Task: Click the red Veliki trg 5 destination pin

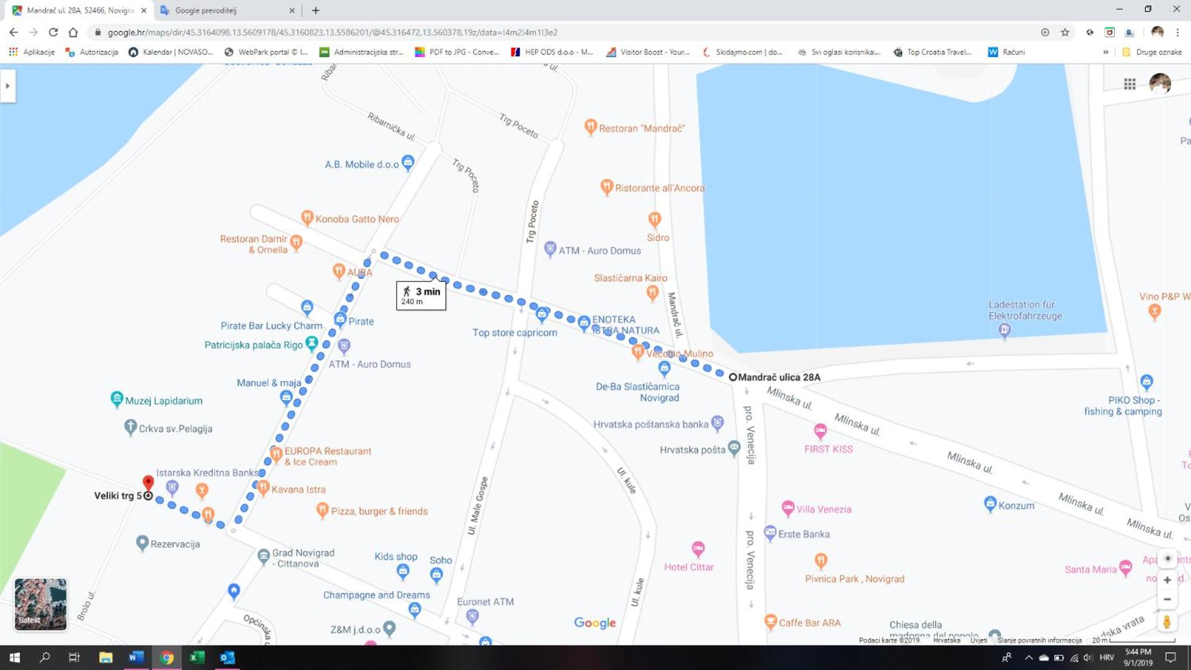Action: 148,483
